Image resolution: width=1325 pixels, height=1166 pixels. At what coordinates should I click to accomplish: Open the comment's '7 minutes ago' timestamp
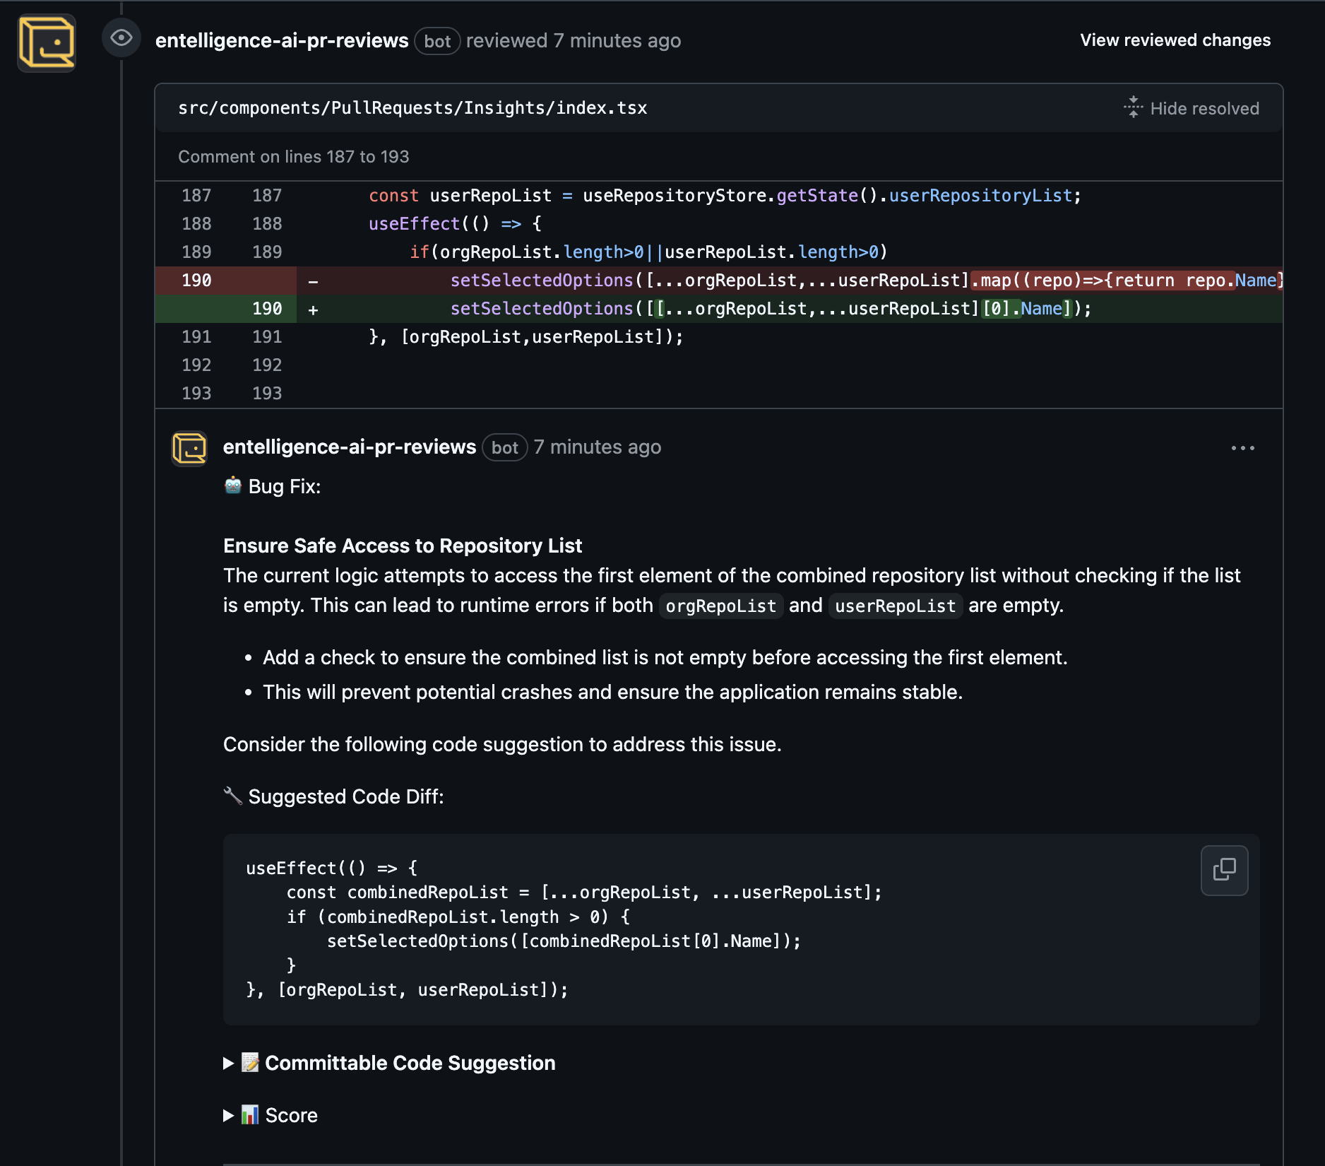[598, 447]
